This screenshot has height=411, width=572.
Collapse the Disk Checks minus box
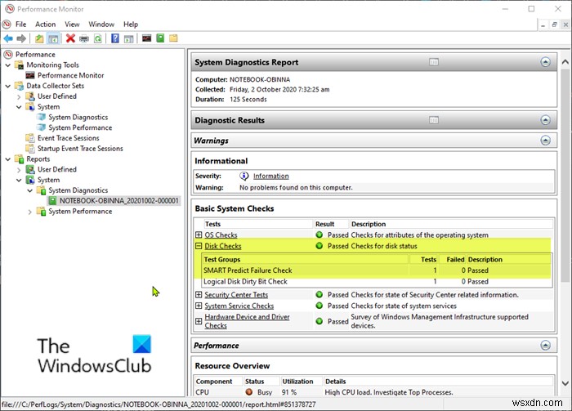(x=199, y=246)
